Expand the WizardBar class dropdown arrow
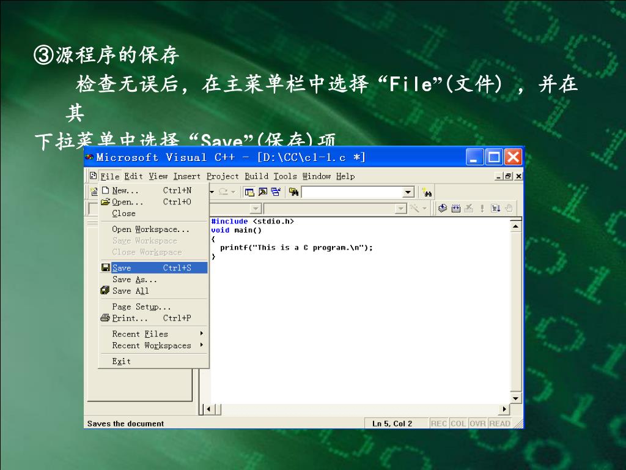 coord(256,208)
